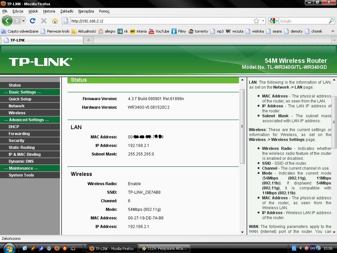This screenshot has width=337, height=253.
Task: Click the status frame vertical scrollbar thumb
Action: 243,126
